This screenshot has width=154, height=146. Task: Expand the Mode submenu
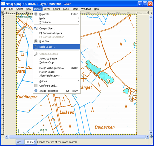click(57, 18)
